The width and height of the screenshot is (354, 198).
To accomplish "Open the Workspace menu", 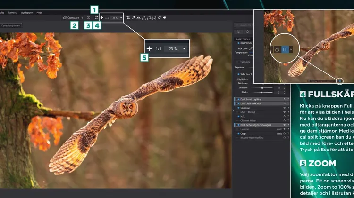I will [26, 13].
